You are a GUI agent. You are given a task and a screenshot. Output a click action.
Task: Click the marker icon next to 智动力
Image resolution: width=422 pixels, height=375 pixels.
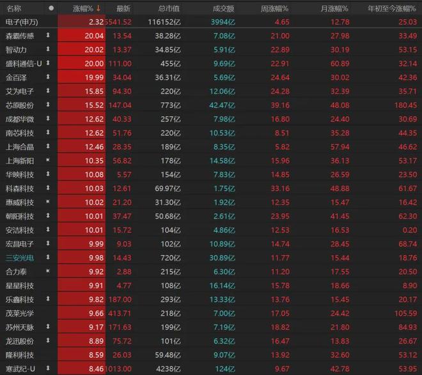[47, 49]
